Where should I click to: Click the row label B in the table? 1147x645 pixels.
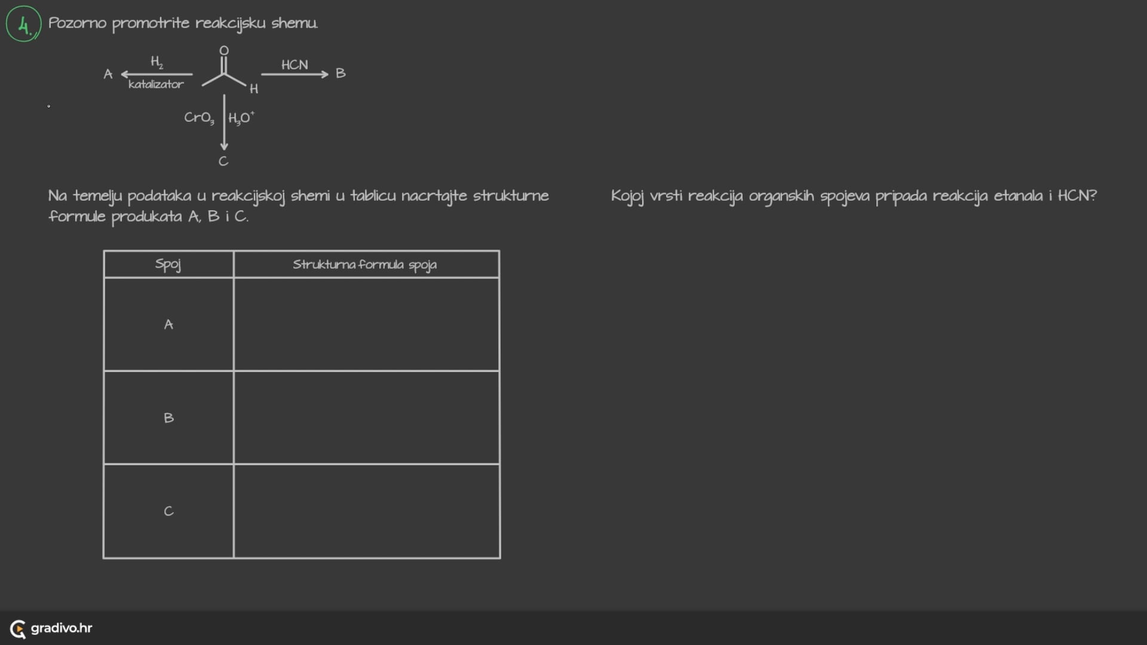tap(168, 417)
